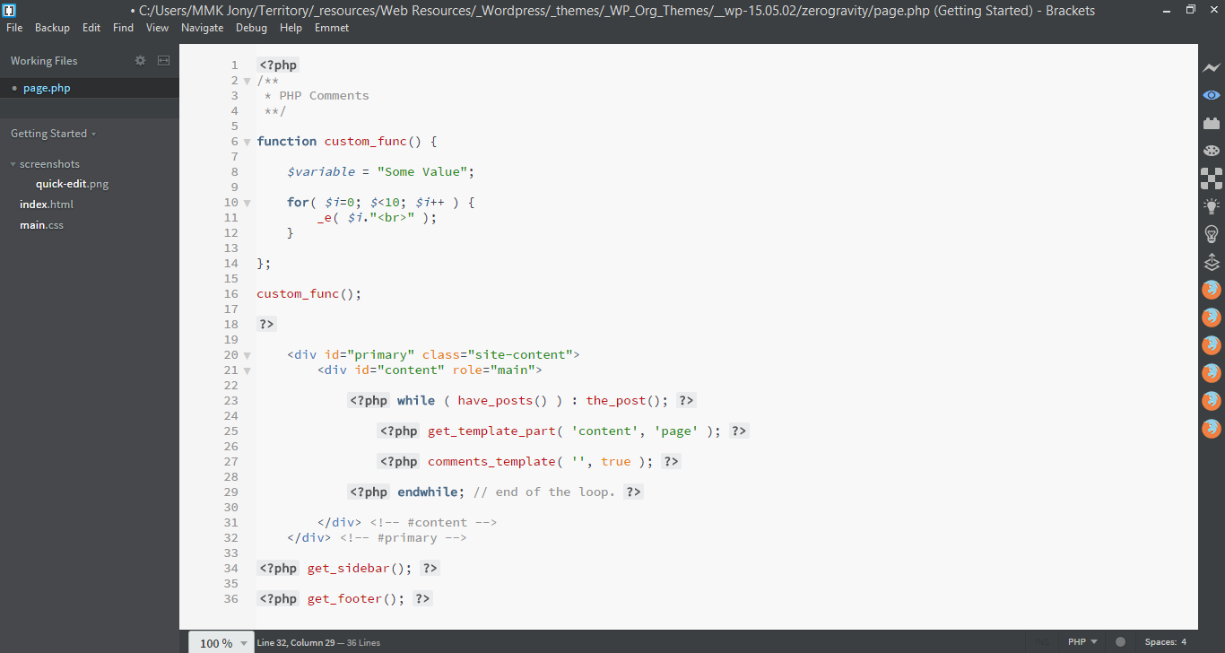Click the checkerboard icon in right toolbar
This screenshot has height=653, width=1225.
1212,178
